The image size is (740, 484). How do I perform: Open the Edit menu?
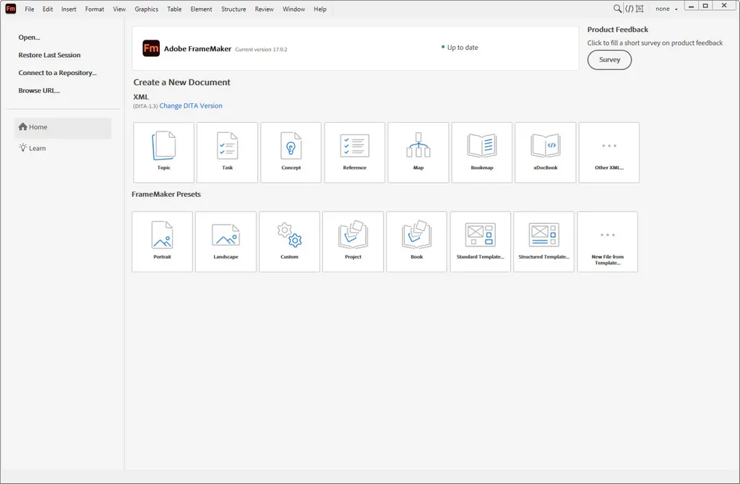(x=48, y=9)
